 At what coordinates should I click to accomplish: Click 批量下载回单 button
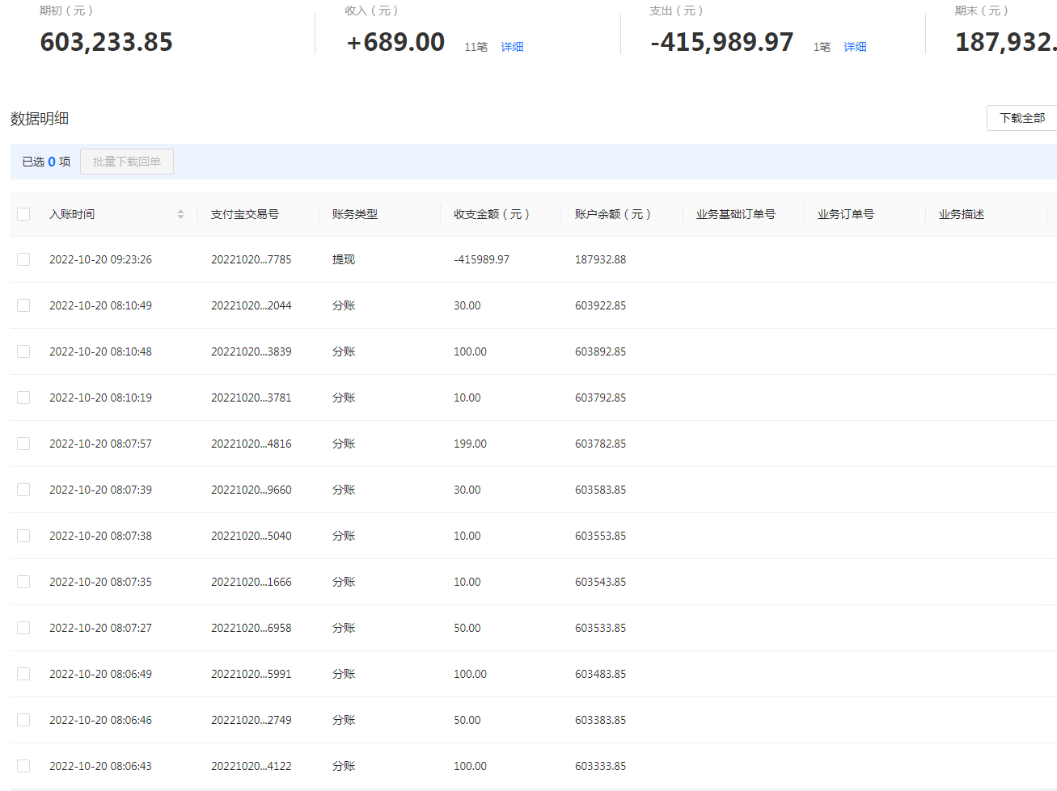pyautogui.click(x=127, y=162)
